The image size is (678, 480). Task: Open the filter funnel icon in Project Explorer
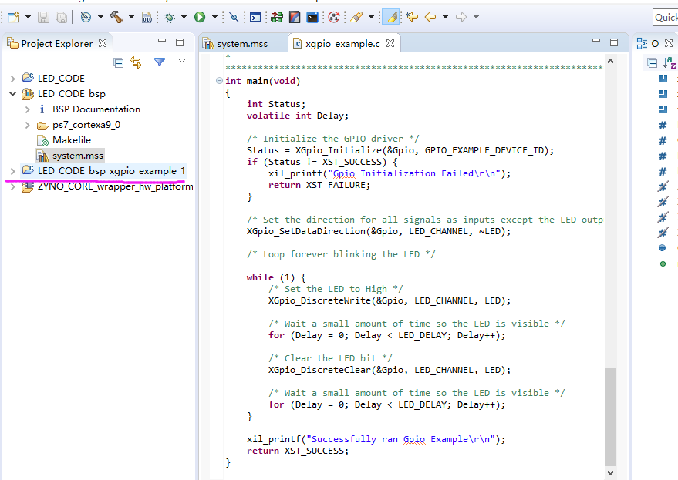(x=160, y=62)
